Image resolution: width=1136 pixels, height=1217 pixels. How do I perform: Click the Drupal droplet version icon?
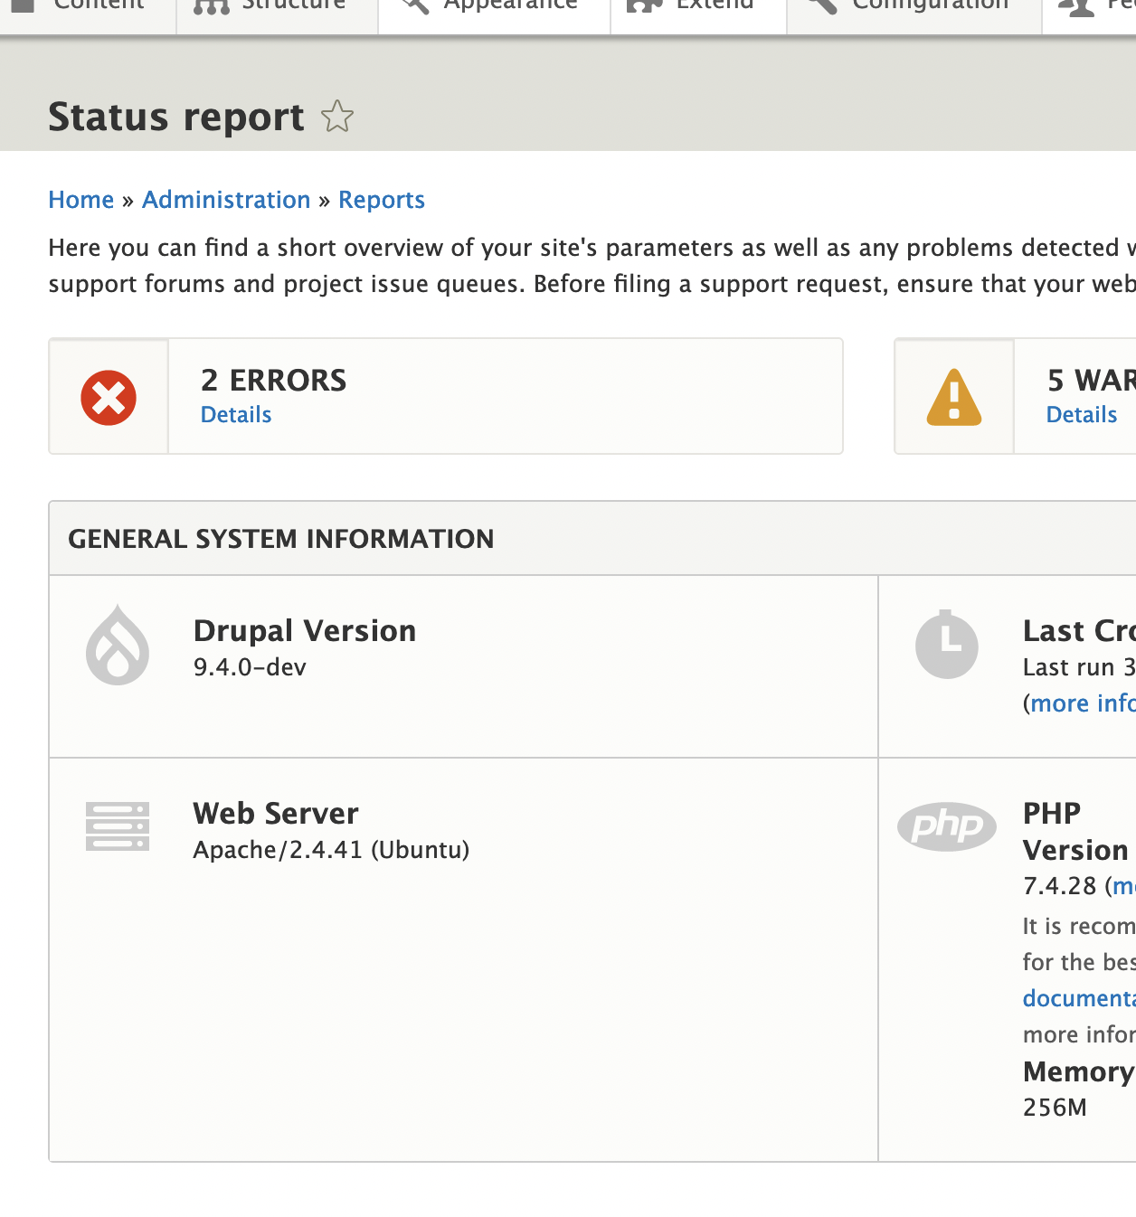click(117, 645)
